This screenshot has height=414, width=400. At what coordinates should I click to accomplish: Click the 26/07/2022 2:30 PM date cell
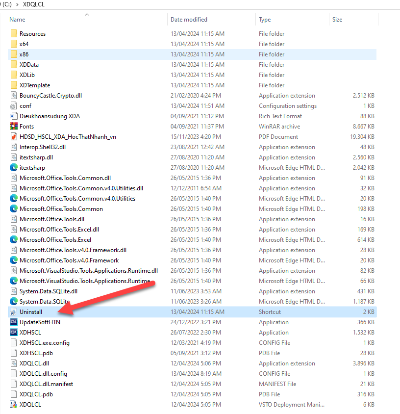(196, 333)
